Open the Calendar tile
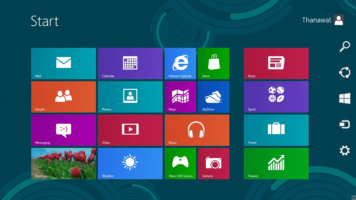 click(130, 64)
